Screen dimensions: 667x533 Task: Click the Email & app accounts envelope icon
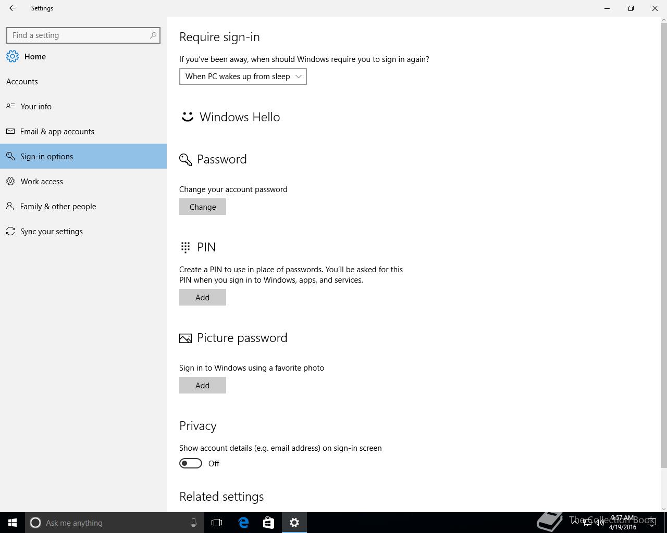(x=10, y=131)
